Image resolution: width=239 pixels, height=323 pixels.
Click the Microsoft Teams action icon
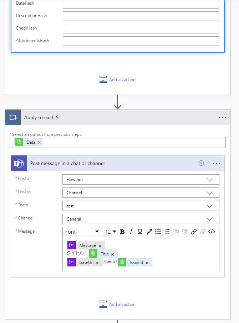click(19, 163)
